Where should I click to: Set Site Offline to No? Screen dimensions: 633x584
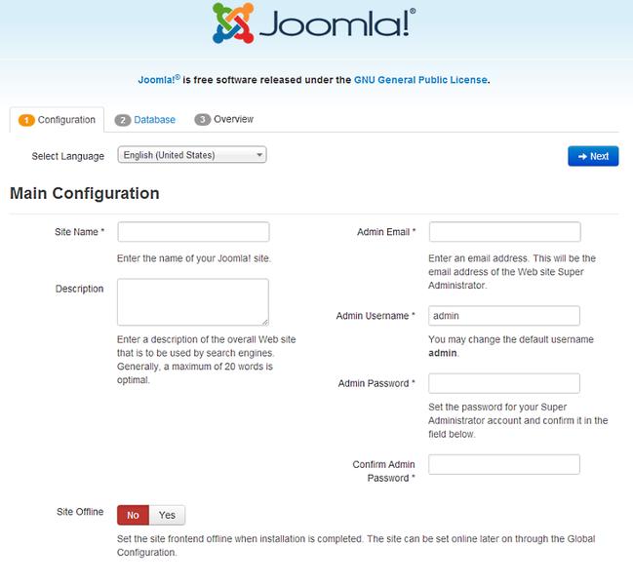(133, 515)
